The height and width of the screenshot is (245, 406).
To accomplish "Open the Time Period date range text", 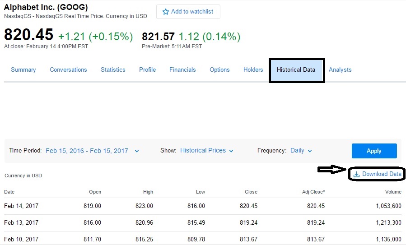I will tap(87, 151).
